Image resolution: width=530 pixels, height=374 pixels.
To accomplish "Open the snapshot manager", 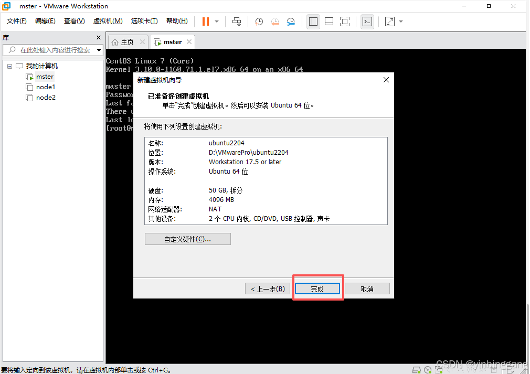I will click(291, 22).
